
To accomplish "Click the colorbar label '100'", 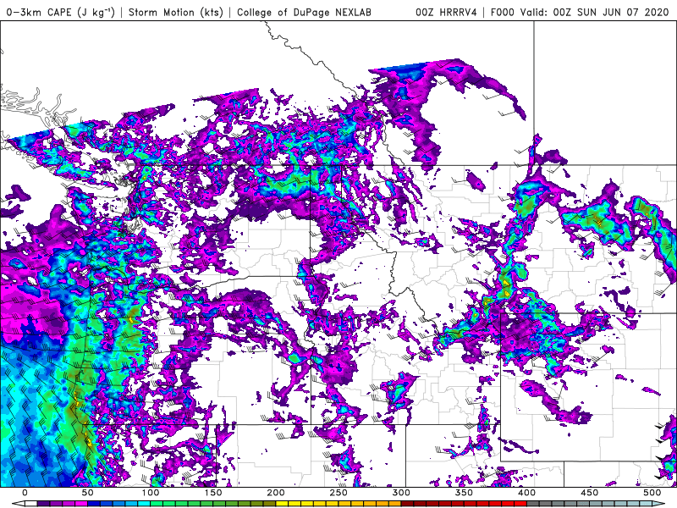I will pyautogui.click(x=151, y=493).
